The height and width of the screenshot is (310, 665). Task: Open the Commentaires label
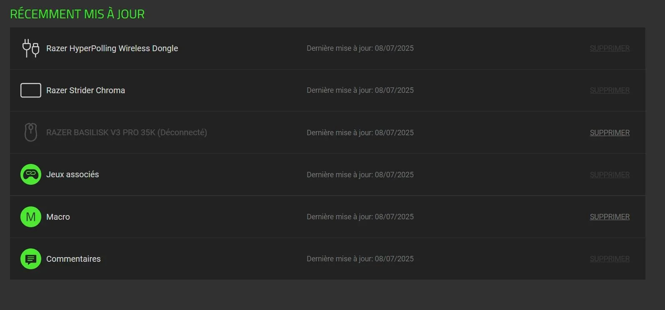(73, 259)
